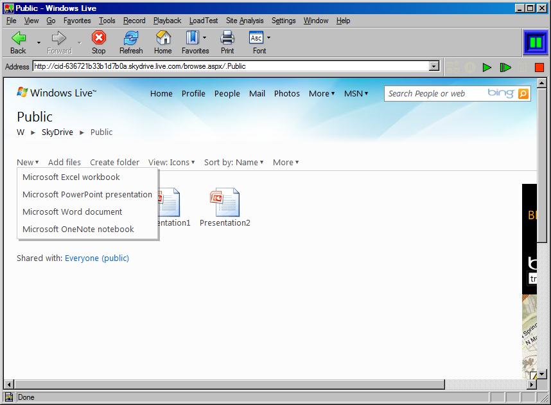Image resolution: width=551 pixels, height=405 pixels.
Task: Click the Refresh toolbar icon
Action: (131, 38)
